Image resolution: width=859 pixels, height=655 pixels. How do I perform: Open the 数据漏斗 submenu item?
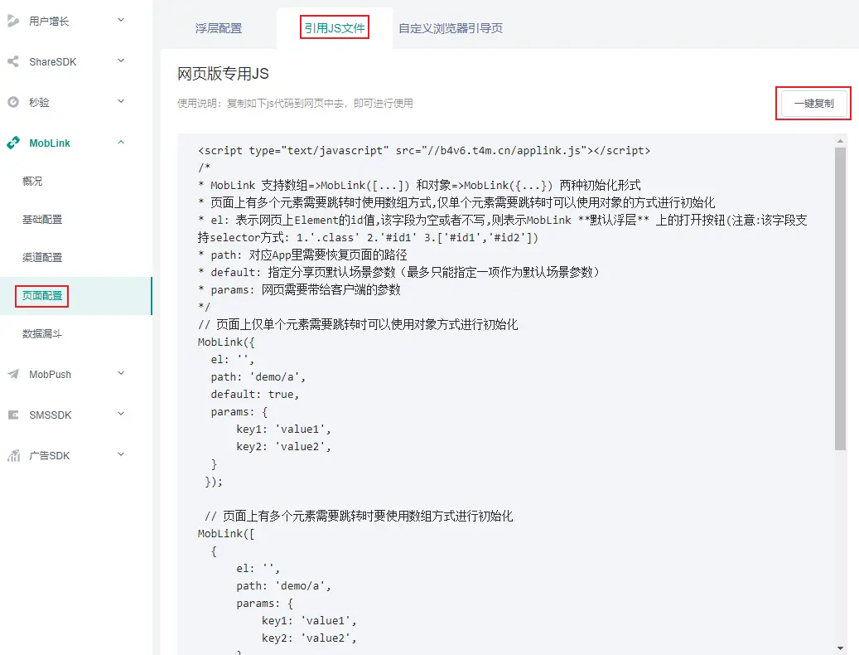[42, 333]
